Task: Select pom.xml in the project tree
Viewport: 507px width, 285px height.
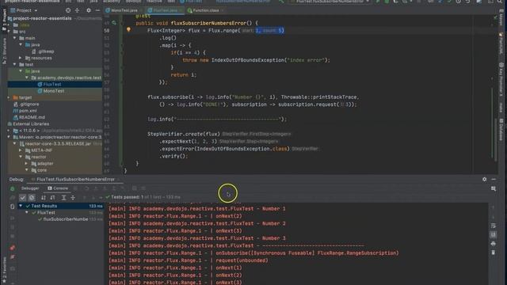Action: pos(28,111)
